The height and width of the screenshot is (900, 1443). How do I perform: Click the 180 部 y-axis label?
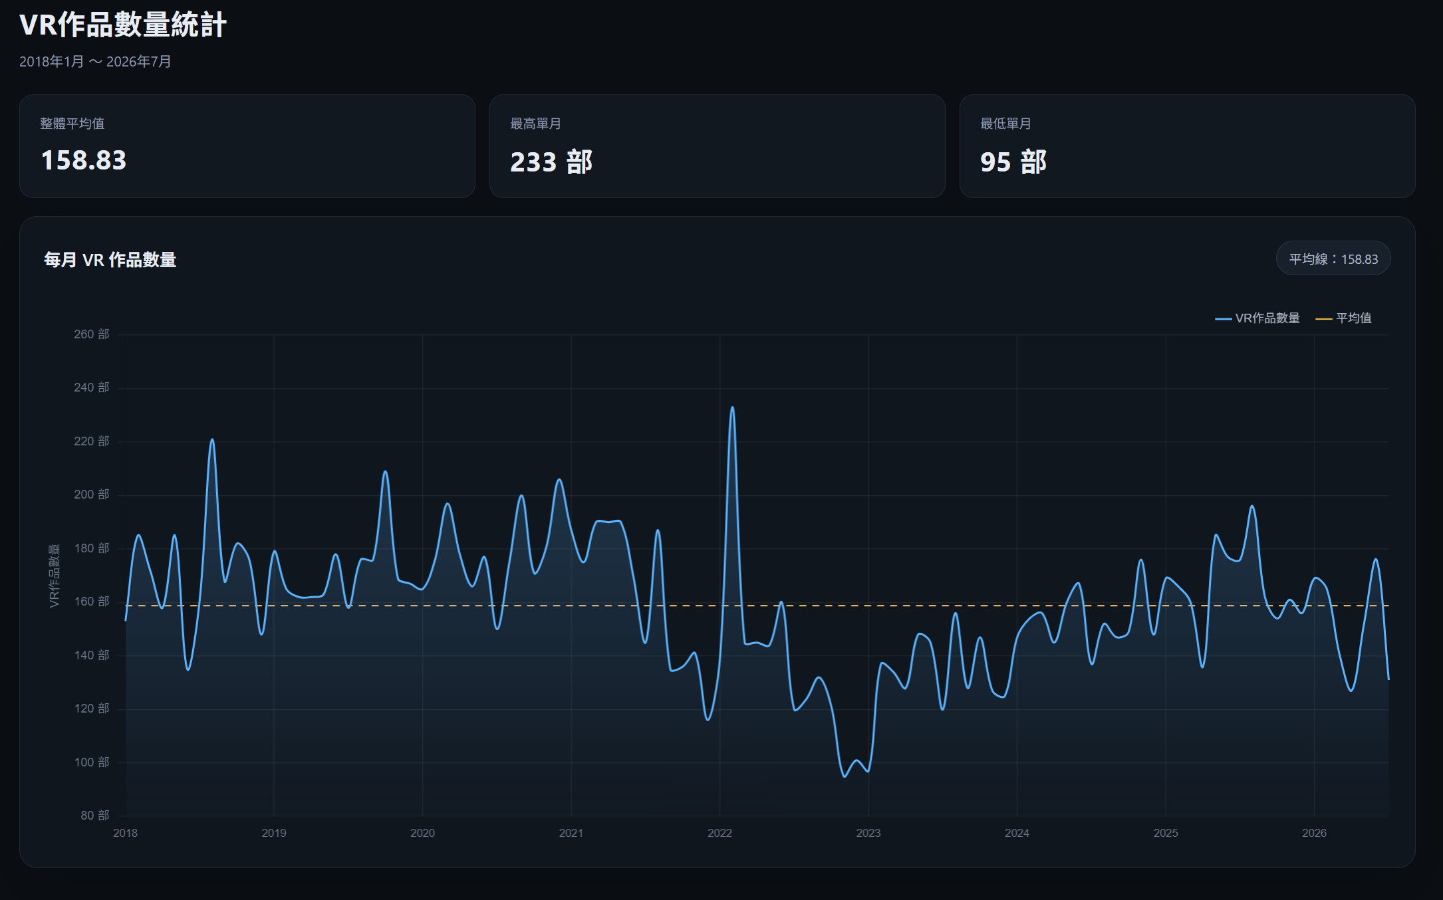pyautogui.click(x=92, y=548)
